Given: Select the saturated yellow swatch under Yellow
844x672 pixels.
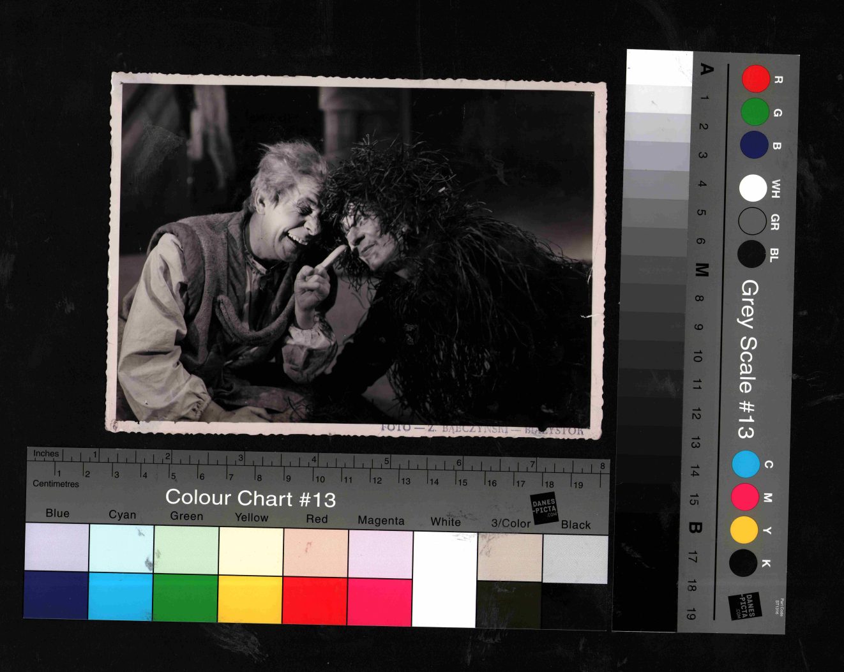Looking at the screenshot, I should [250, 599].
